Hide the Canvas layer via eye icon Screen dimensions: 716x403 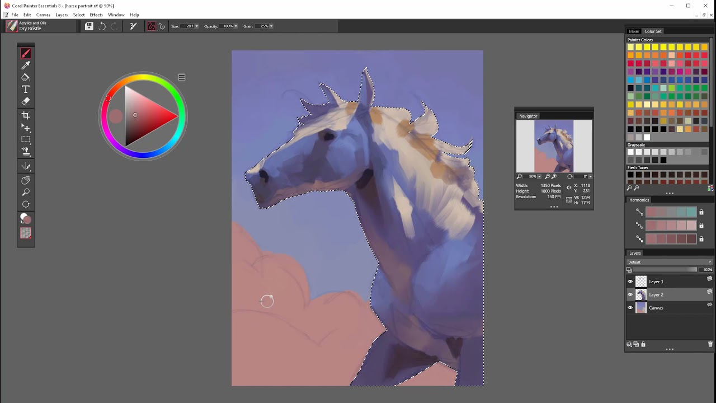click(x=630, y=308)
